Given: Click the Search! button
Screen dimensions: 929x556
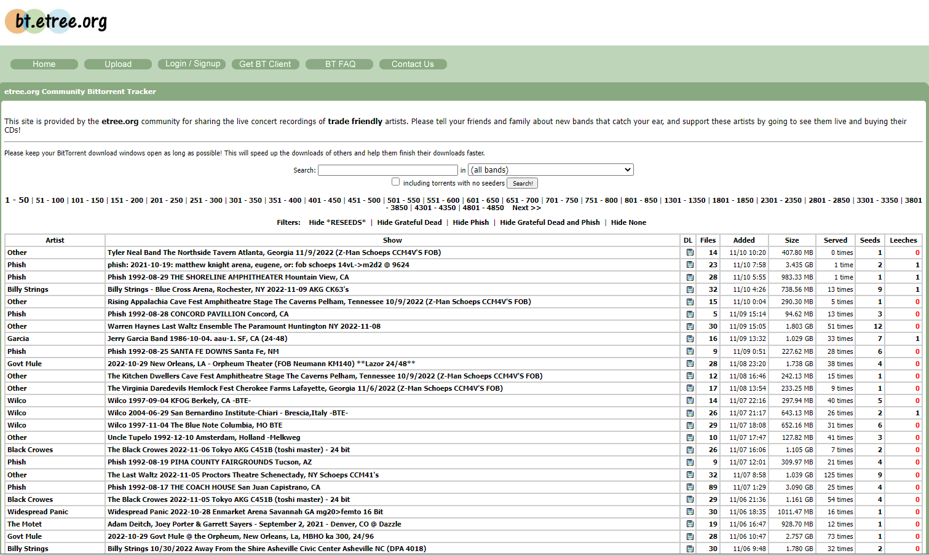Looking at the screenshot, I should (x=523, y=183).
